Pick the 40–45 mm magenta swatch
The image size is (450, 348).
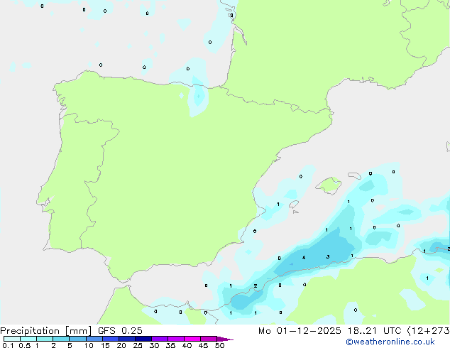[192, 339]
